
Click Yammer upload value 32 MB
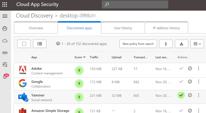point(117,96)
